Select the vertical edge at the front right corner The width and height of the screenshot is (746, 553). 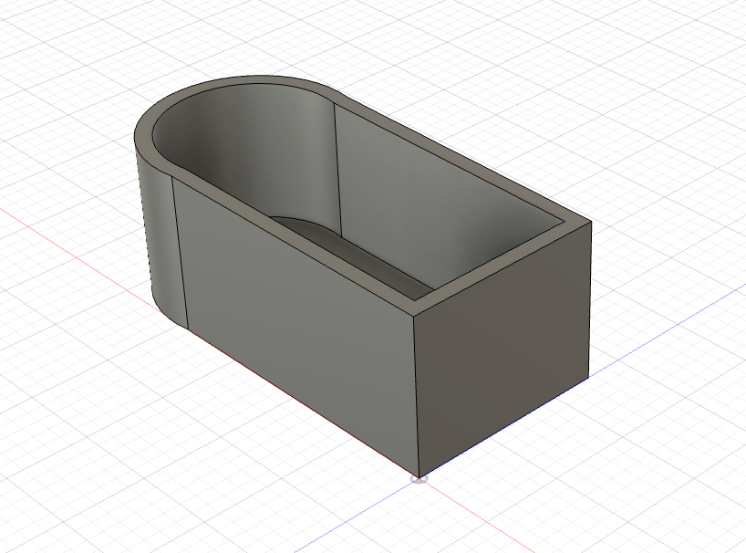coord(416,392)
